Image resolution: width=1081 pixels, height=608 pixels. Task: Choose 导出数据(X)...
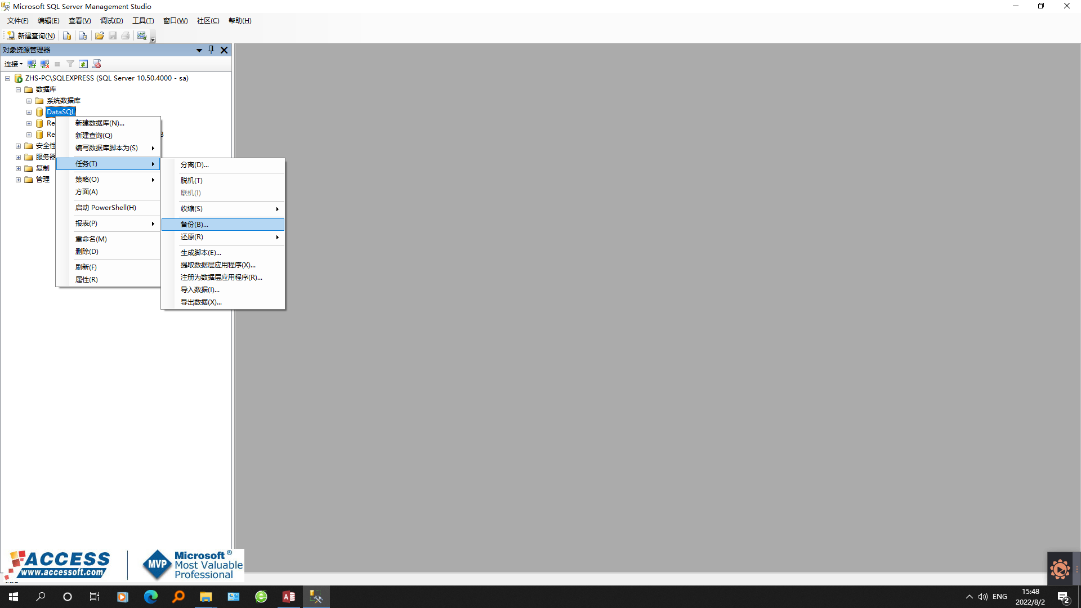[x=223, y=302]
